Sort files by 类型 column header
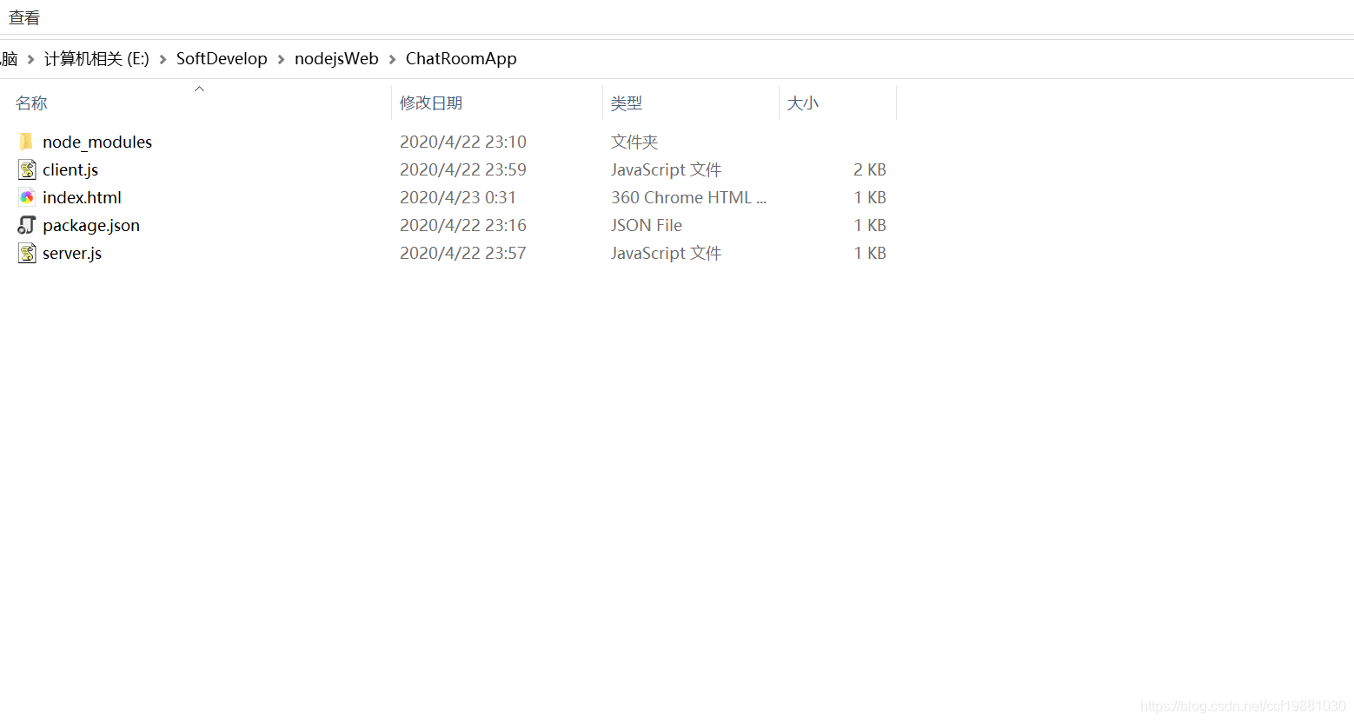This screenshot has height=722, width=1354. (627, 103)
